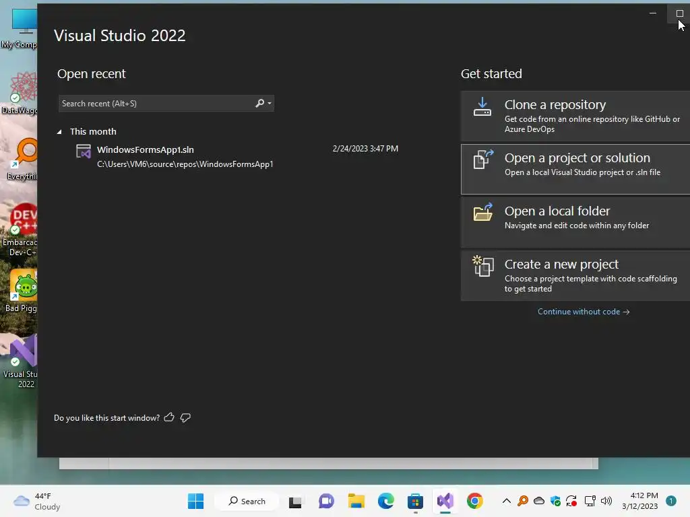The height and width of the screenshot is (517, 690).
Task: Click the magnifier icon in Search recent box
Action: (260, 103)
